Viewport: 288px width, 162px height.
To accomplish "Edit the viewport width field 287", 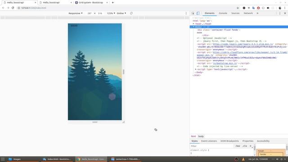I will (90, 13).
